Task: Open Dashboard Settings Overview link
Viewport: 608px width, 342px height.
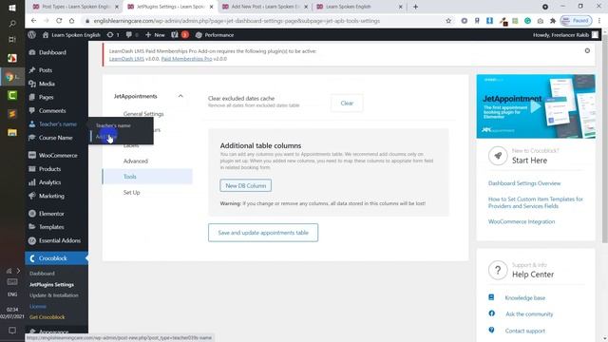Action: pyautogui.click(x=524, y=183)
